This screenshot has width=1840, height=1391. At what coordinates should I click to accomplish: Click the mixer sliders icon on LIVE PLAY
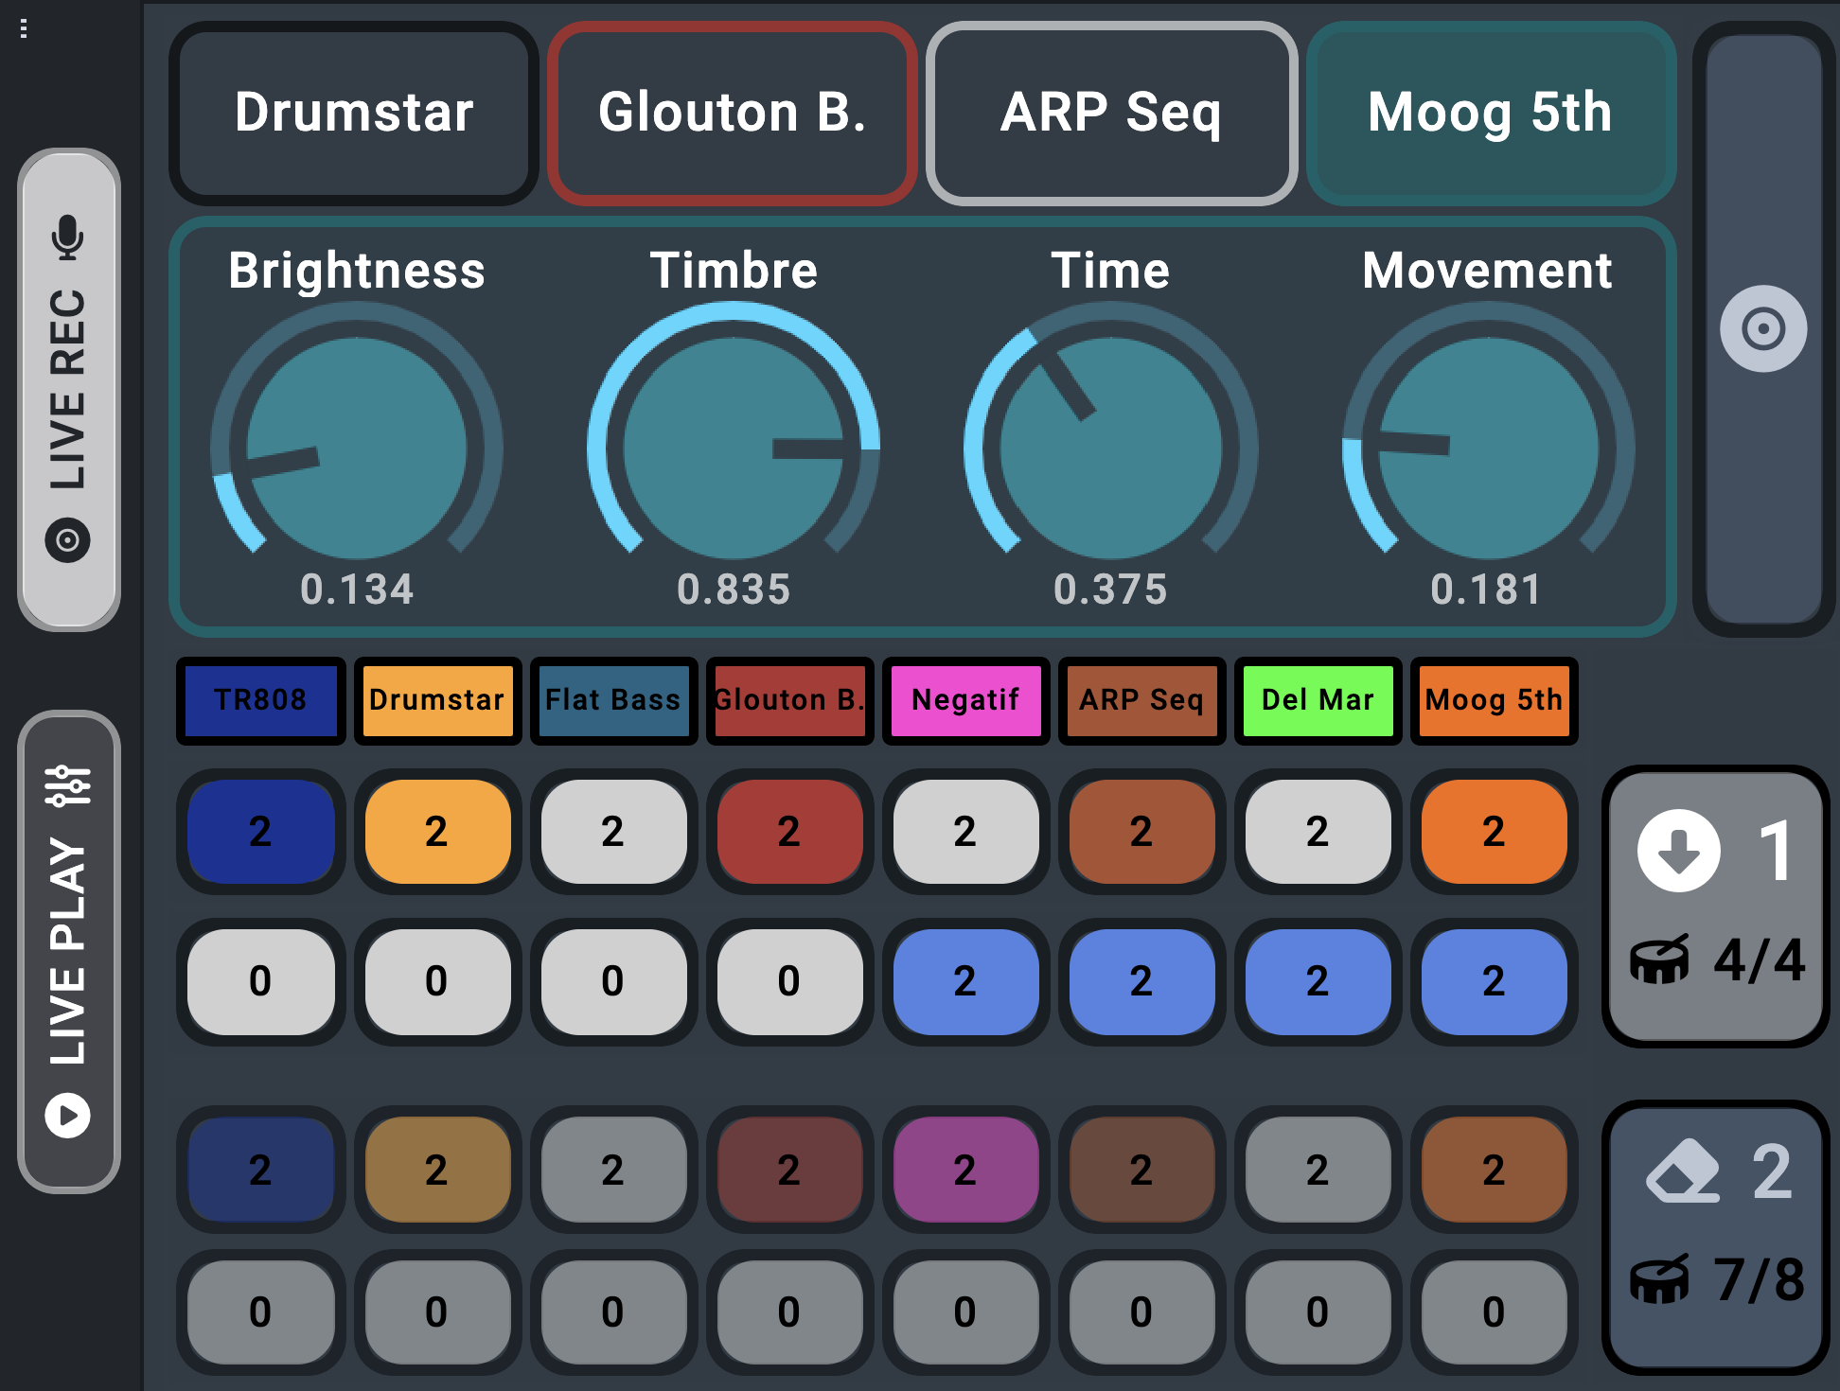[68, 785]
